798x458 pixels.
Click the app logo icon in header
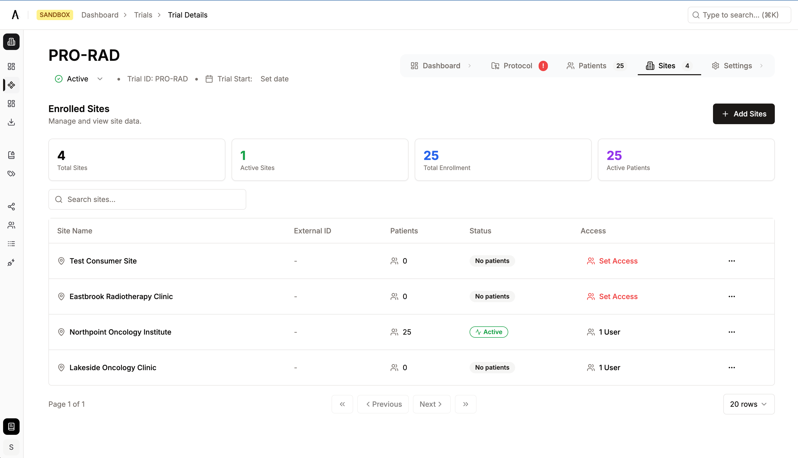point(15,15)
